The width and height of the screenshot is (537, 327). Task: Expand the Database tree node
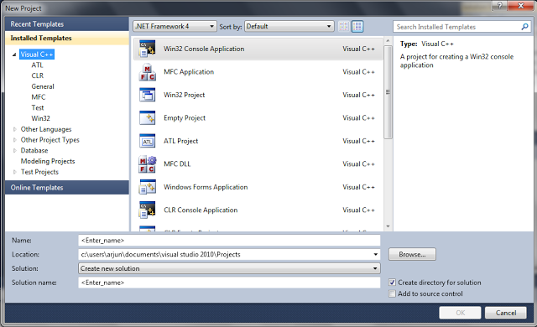tap(15, 150)
